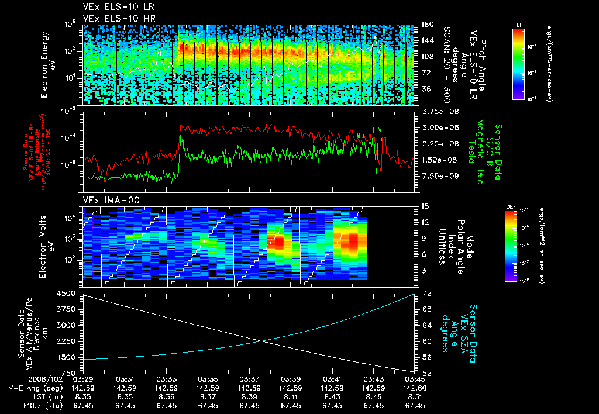599x414 pixels.
Task: Click the "VEx IMA-00" panel title
Action: pos(111,201)
